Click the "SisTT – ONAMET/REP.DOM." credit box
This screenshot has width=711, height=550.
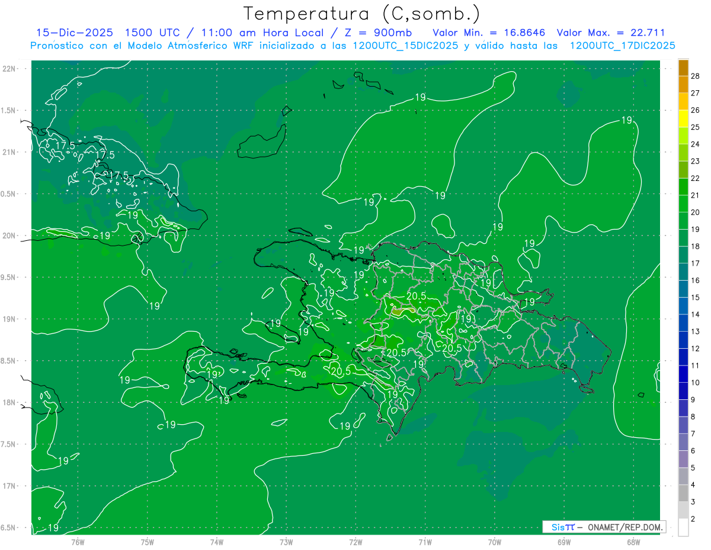click(x=603, y=527)
